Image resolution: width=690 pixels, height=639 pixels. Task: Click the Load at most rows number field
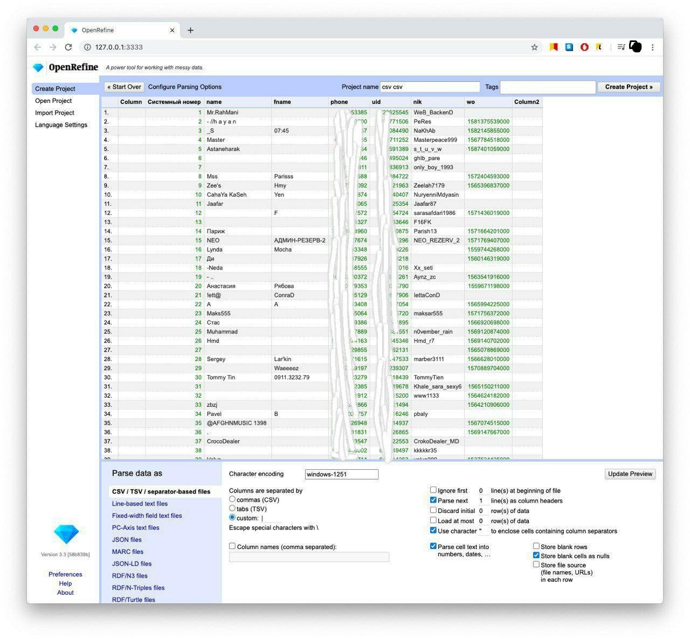tap(483, 521)
